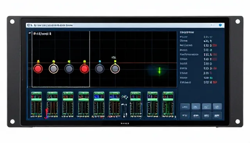This screenshot has height=143, width=250.
Task: Click the leftmost red round knob
Action: coord(38,69)
